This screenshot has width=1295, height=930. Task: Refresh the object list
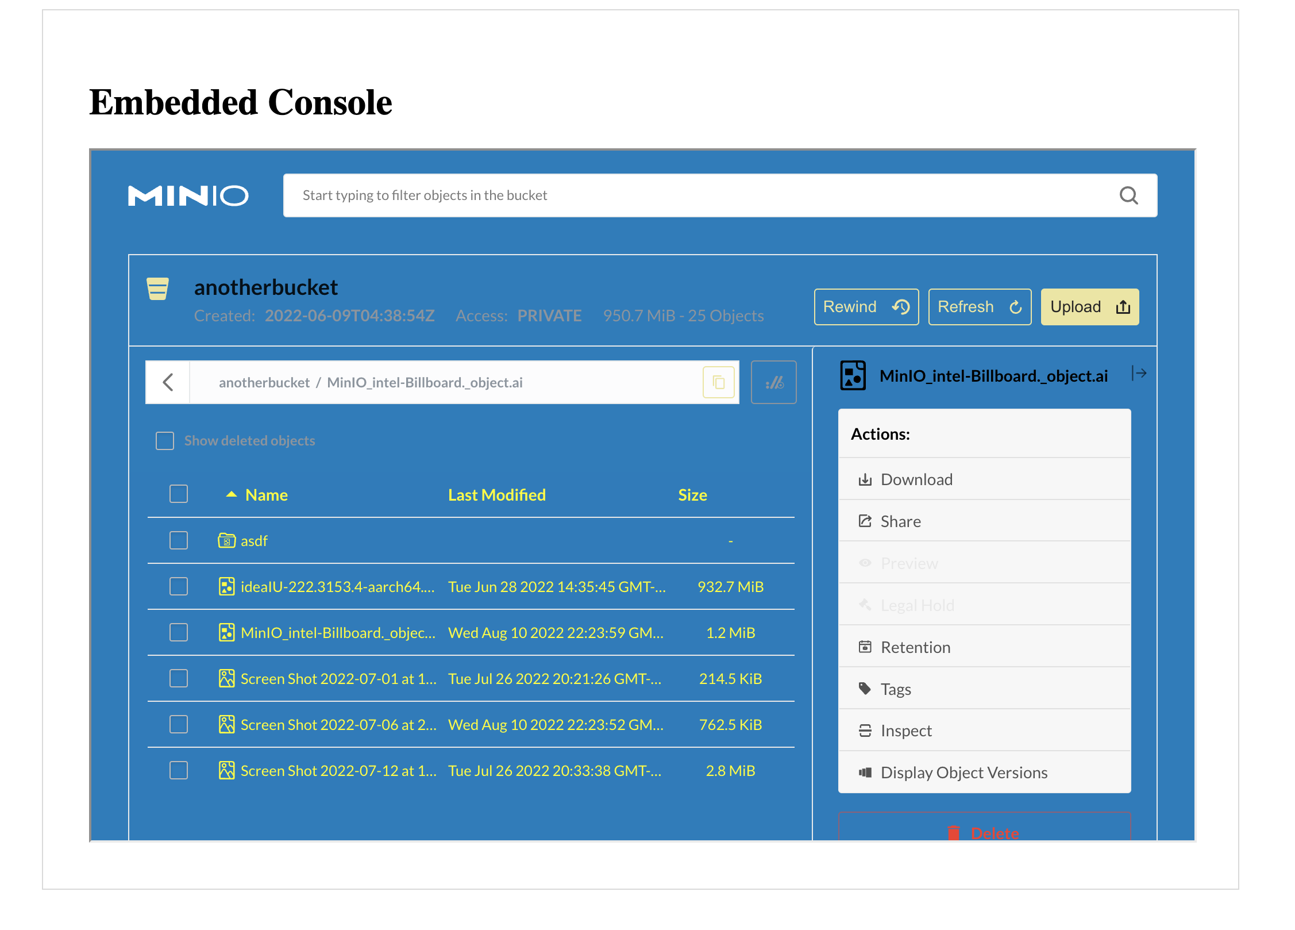pos(980,307)
